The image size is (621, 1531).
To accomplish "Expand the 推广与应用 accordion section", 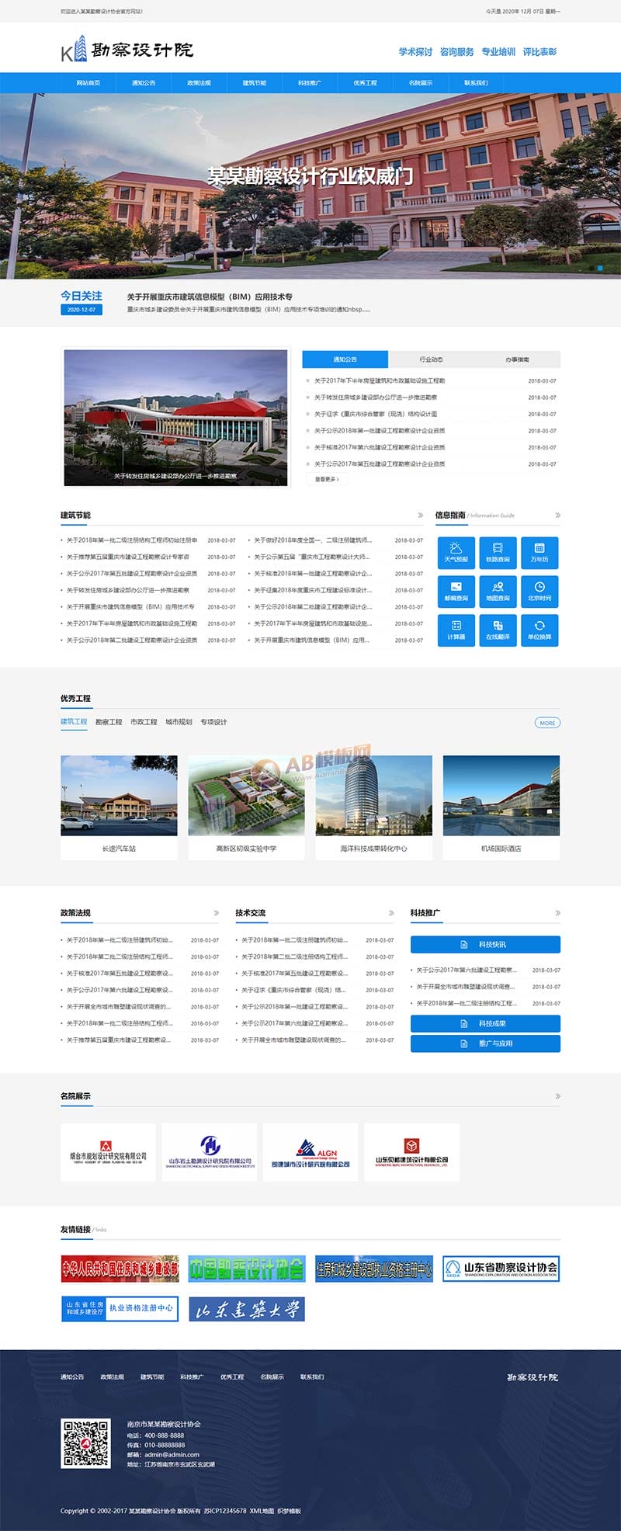I will [485, 1043].
